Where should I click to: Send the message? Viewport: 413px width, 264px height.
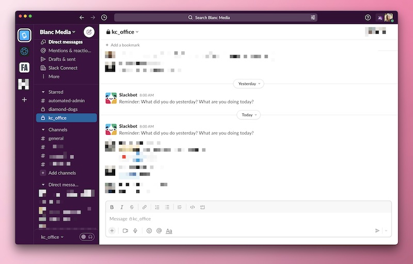377,231
